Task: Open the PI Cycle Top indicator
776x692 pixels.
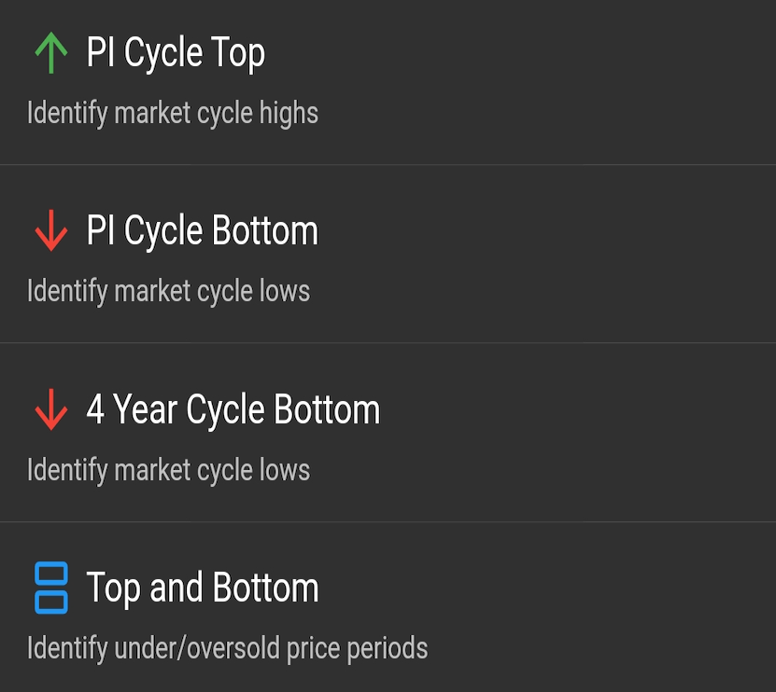Action: 176,53
